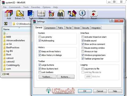127x96 pixels.
Task: Click the drive and key status bar icon
Action: point(6,74)
